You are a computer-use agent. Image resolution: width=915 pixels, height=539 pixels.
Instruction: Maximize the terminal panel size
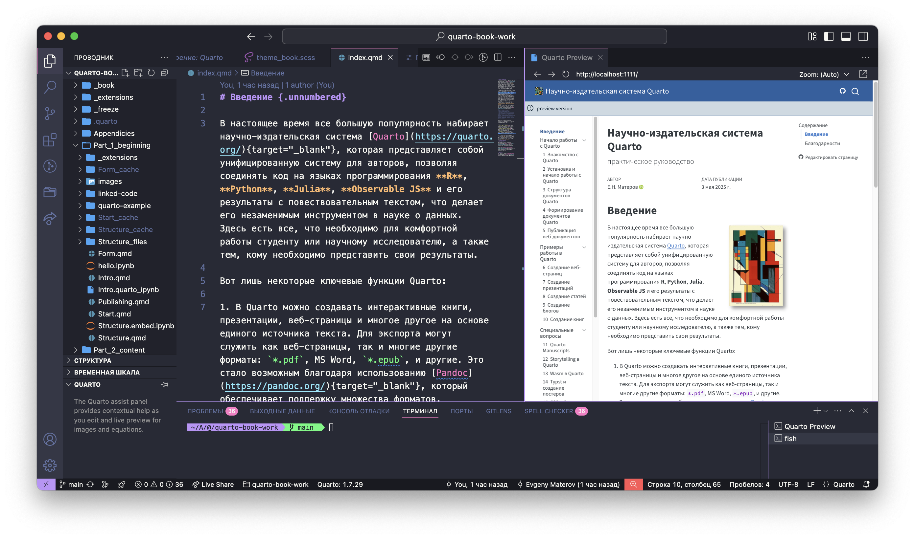click(851, 411)
